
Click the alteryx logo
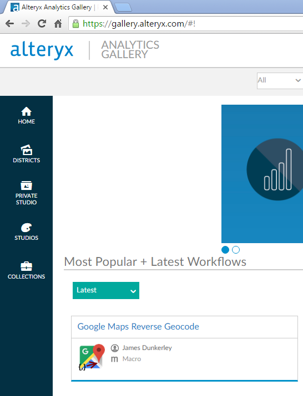tap(42, 50)
